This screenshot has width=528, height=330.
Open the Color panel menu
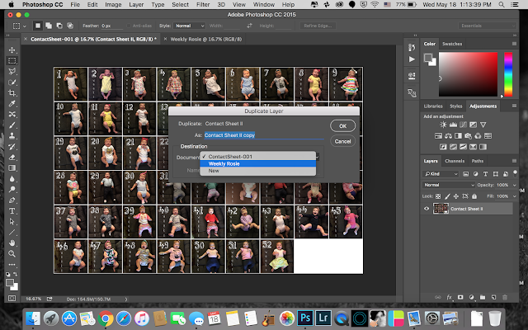pos(514,44)
